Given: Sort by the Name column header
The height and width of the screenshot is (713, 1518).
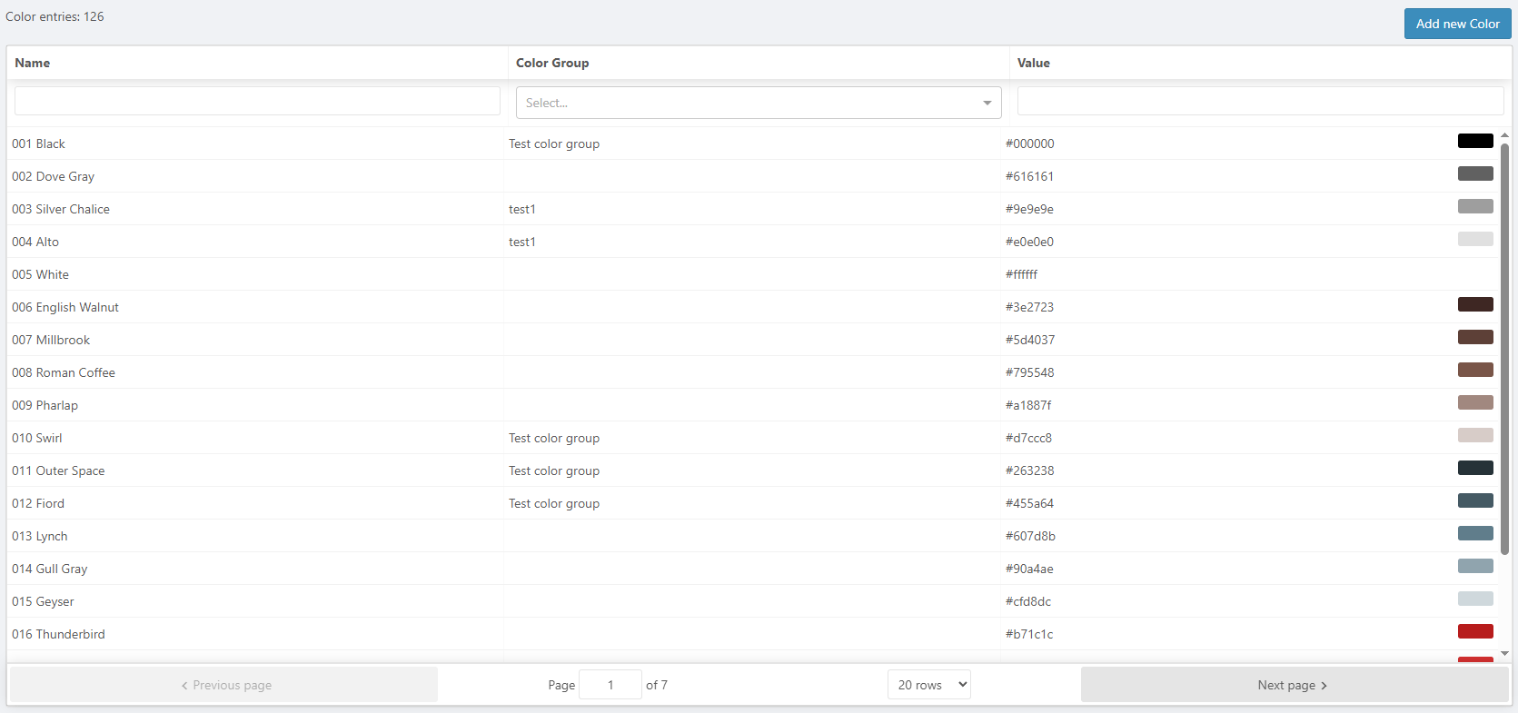Looking at the screenshot, I should tap(33, 63).
